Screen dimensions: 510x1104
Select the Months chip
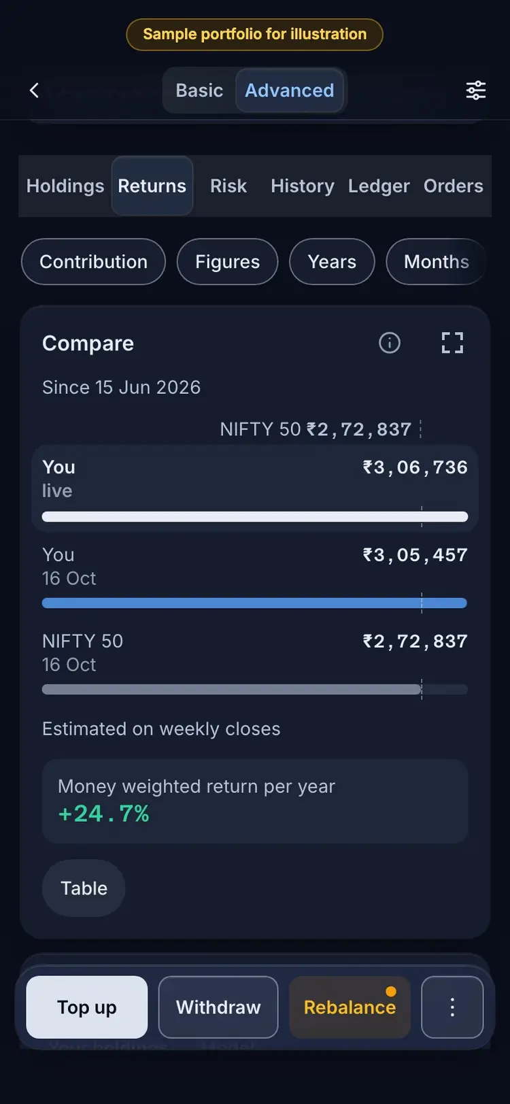[x=437, y=262]
